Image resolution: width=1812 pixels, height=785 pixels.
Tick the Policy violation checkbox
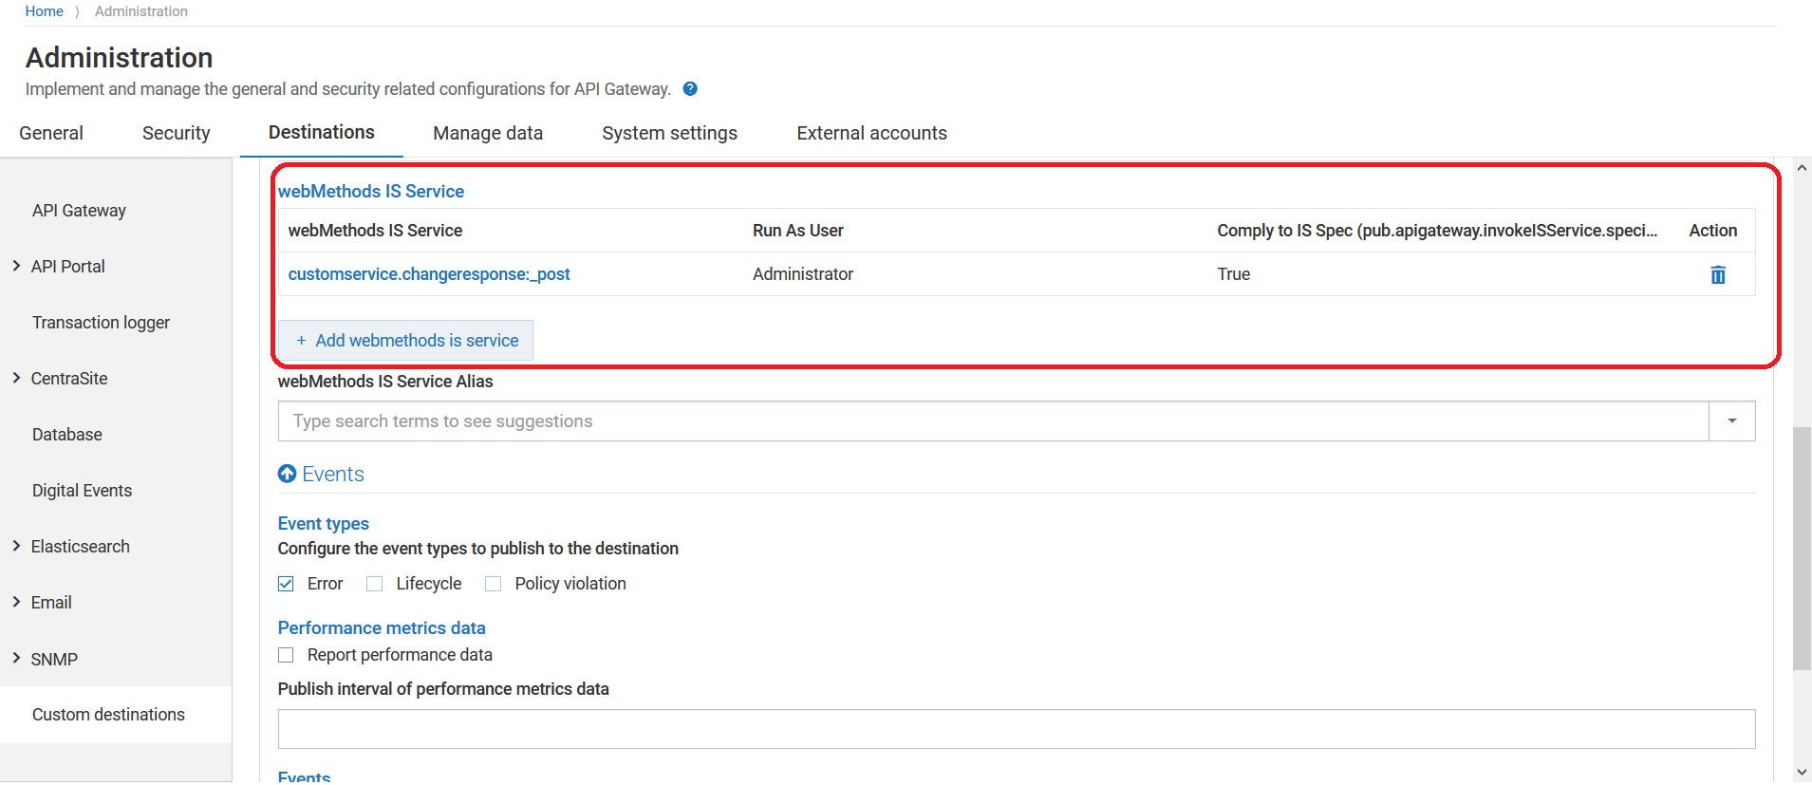pos(493,584)
